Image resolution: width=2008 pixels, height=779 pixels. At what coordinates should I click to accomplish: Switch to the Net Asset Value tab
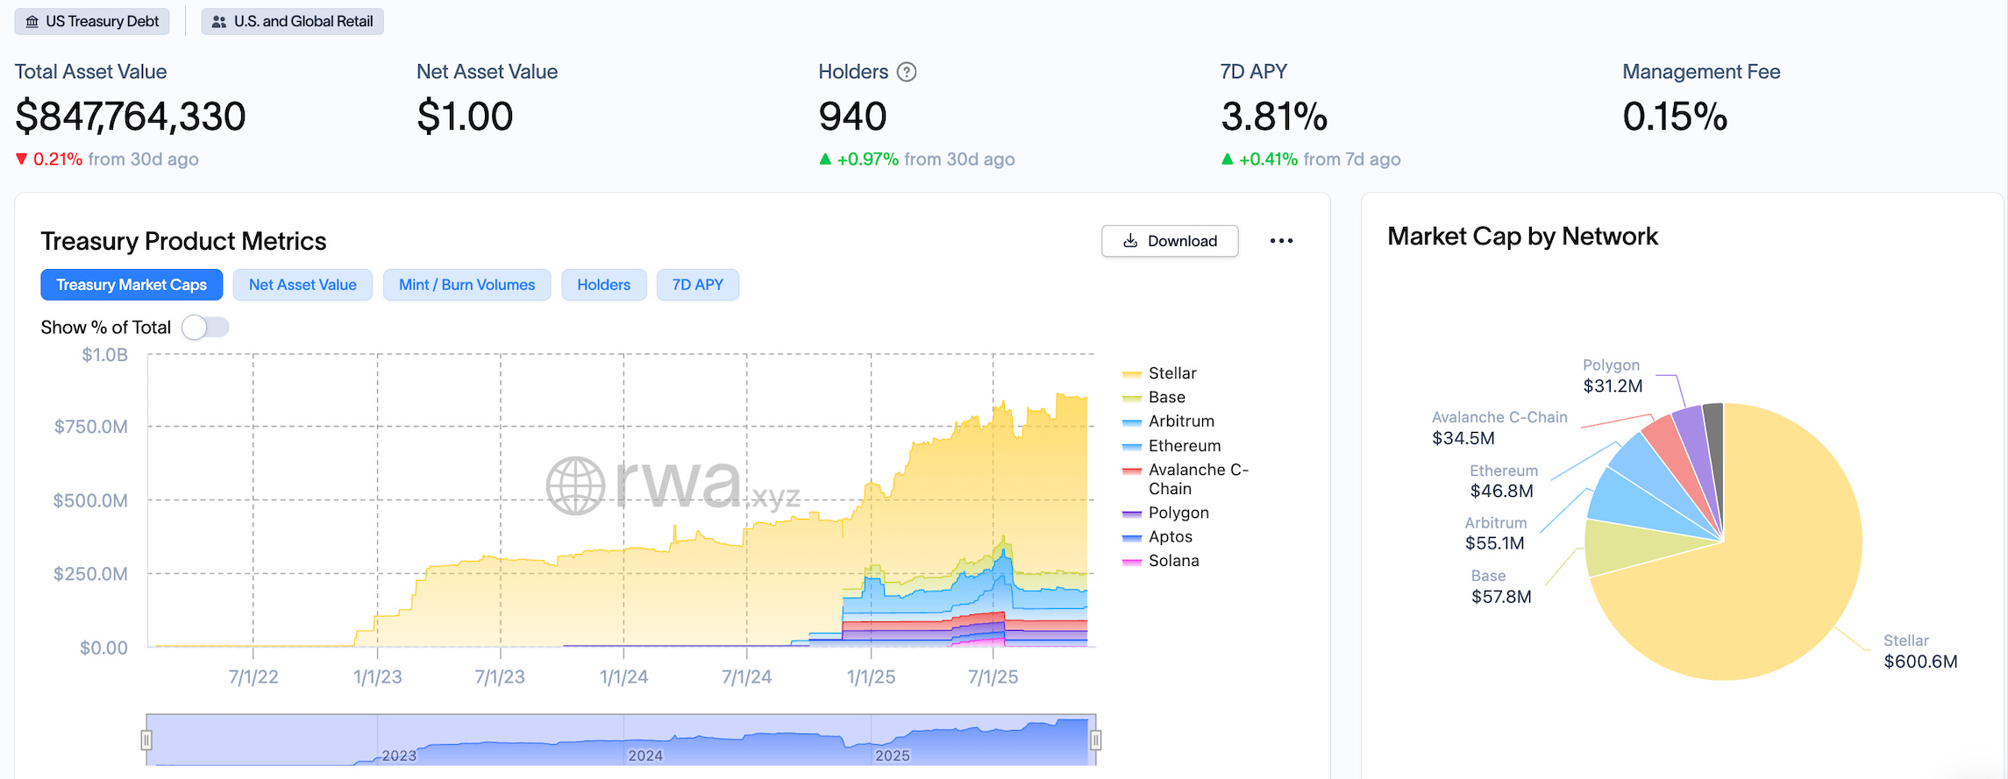[303, 285]
